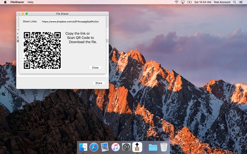Viewport: 247px width, 154px height.
Task: Select row 3 in the file list
Action: click(x=18, y=41)
